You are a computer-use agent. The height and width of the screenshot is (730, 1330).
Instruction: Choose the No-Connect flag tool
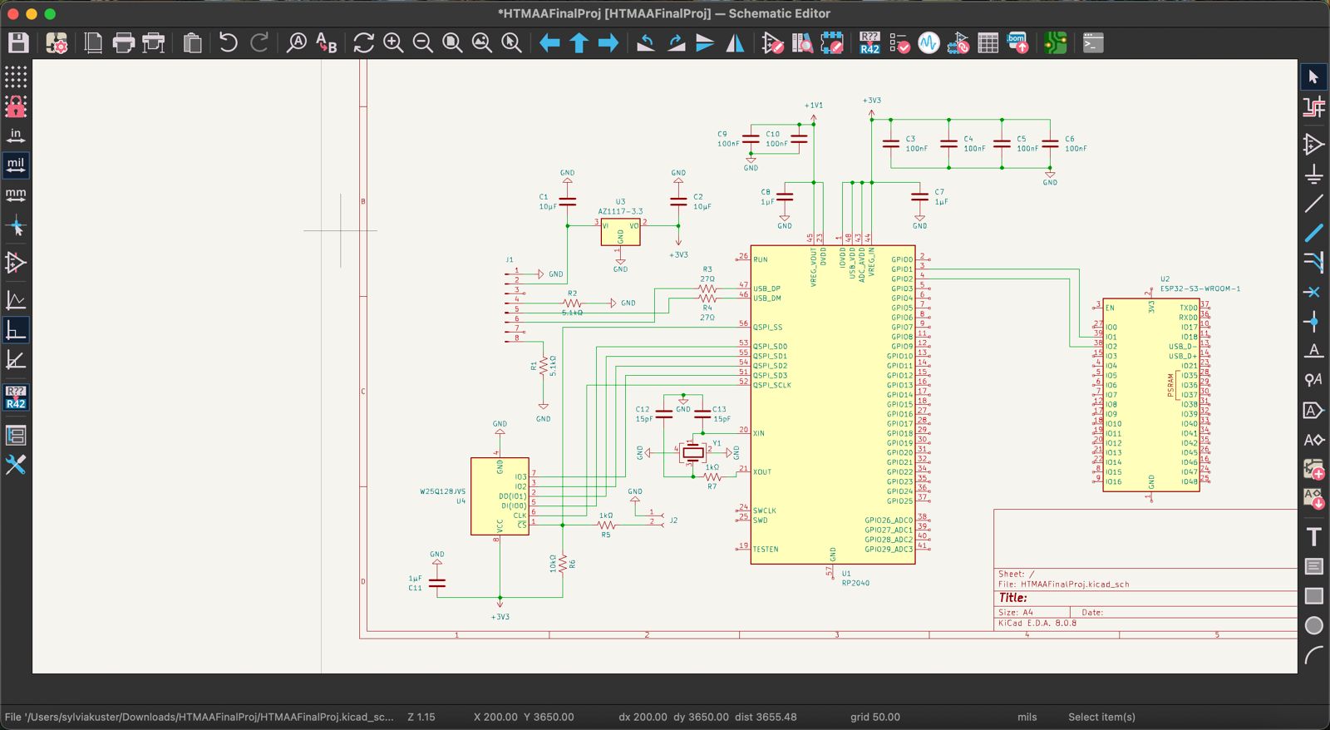pyautogui.click(x=1313, y=292)
